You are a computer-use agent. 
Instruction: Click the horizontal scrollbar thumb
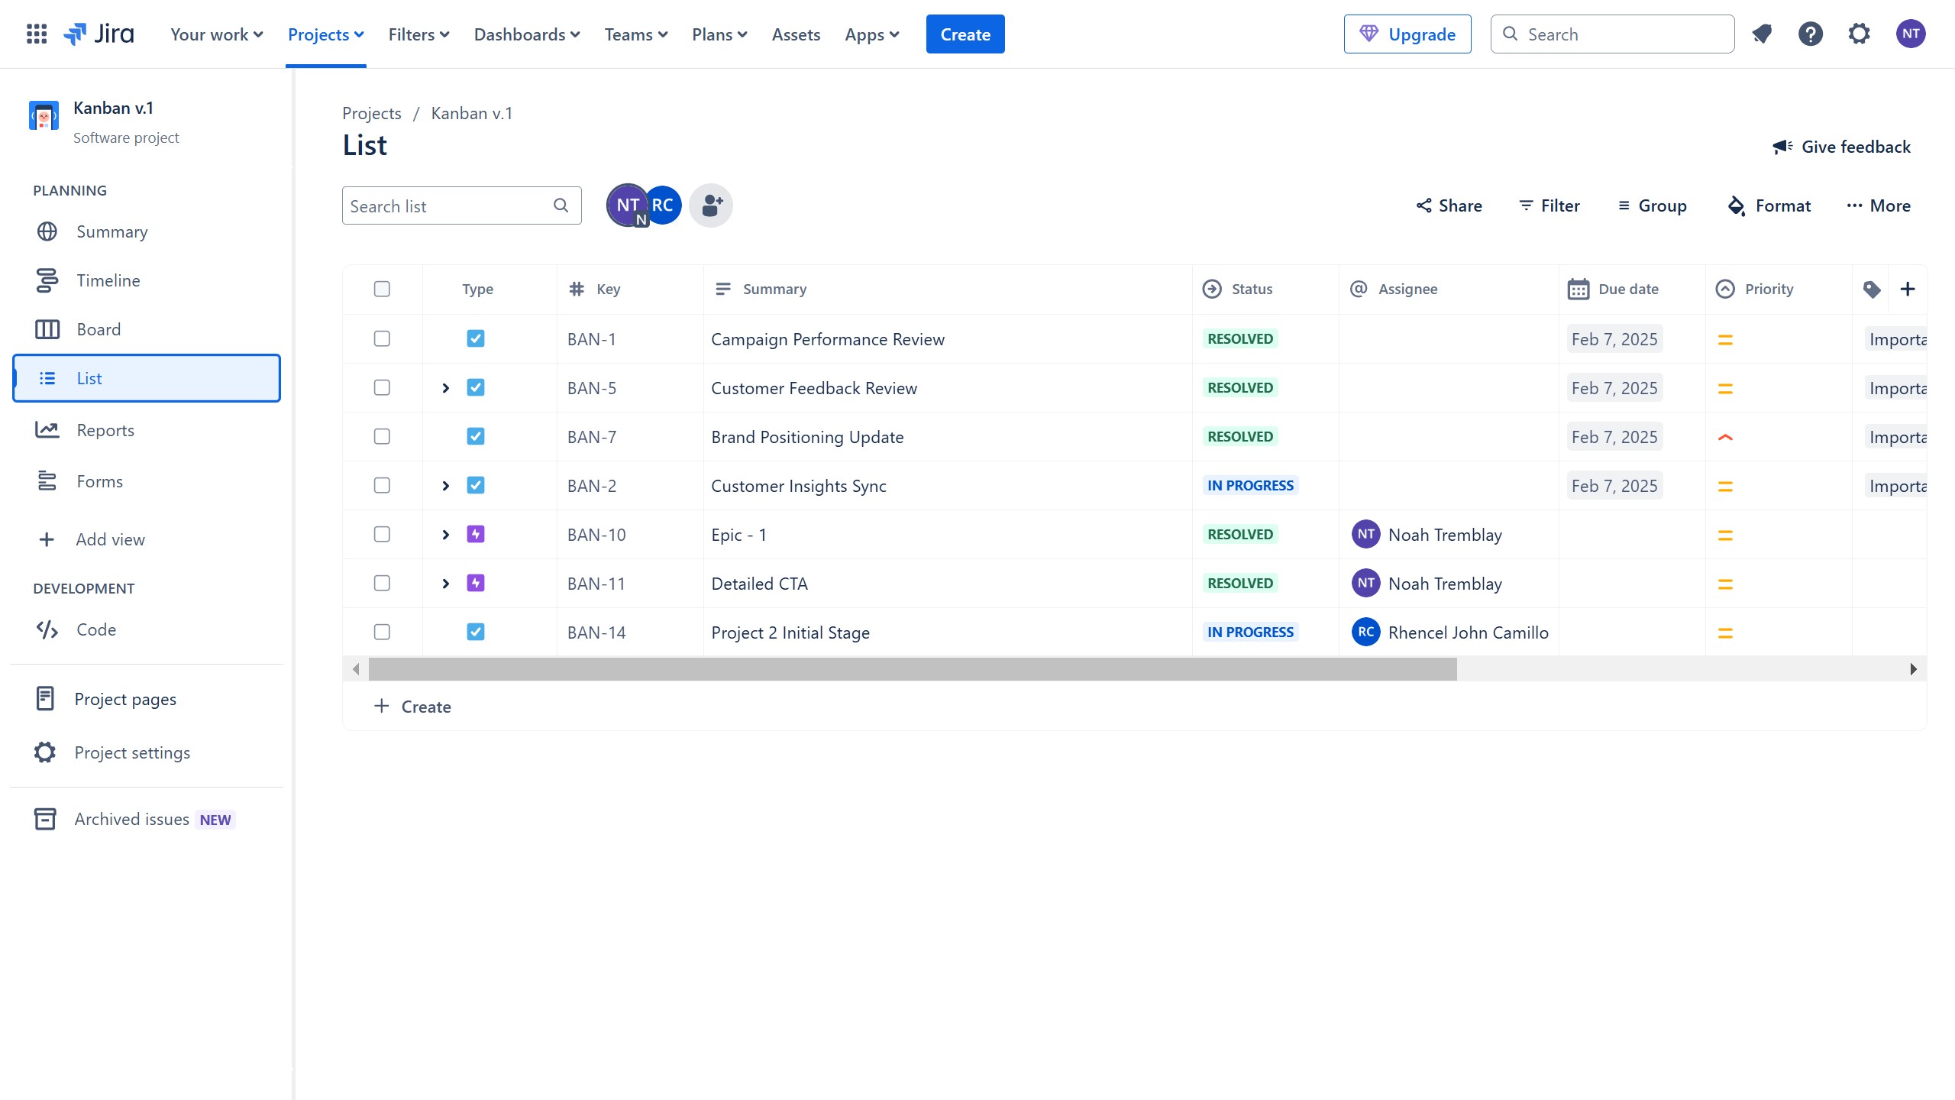913,669
